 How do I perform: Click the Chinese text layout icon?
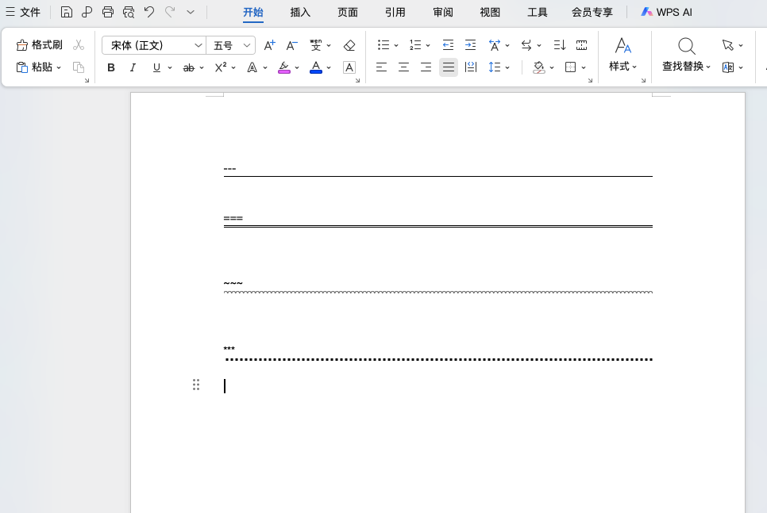coord(495,45)
